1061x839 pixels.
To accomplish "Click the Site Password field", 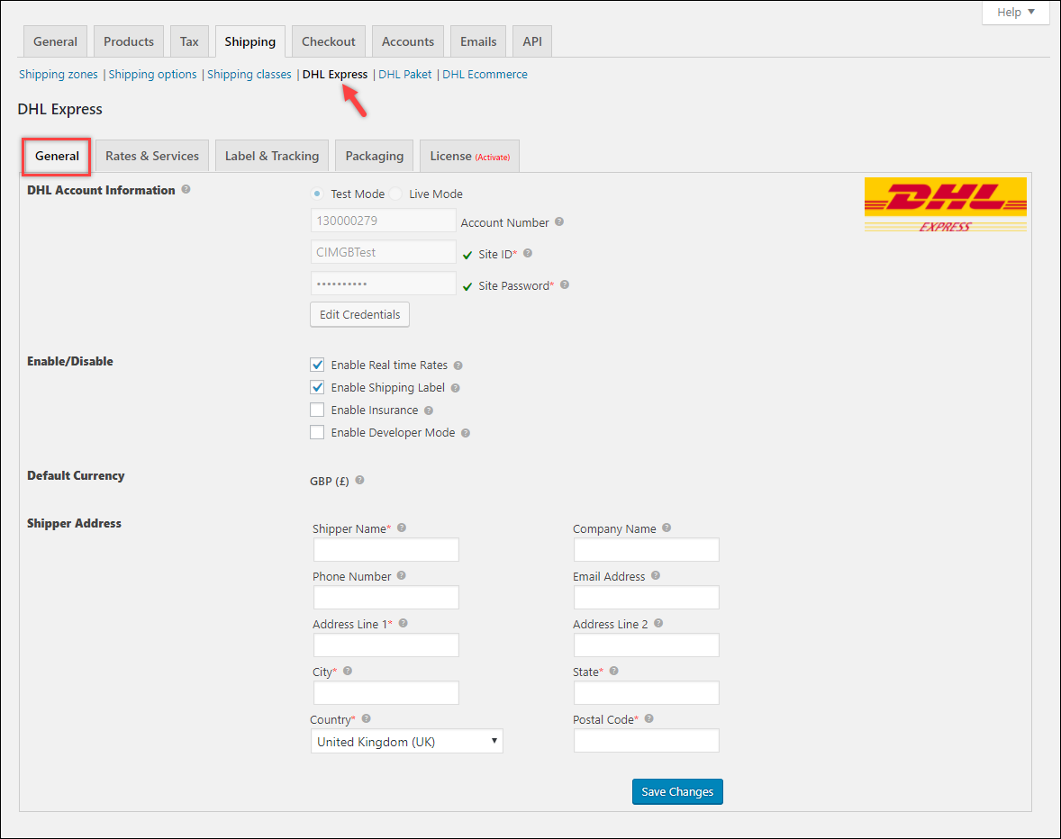I will pyautogui.click(x=384, y=284).
